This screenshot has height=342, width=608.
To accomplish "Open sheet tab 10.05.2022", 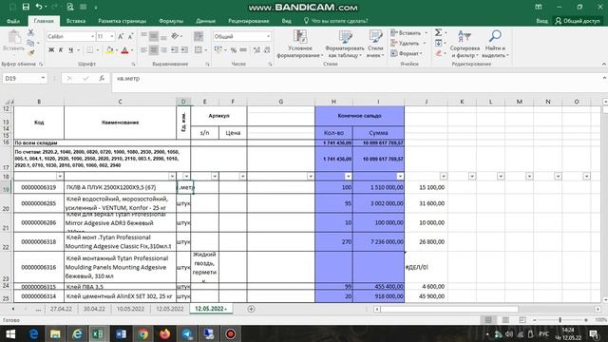I will tap(131, 309).
